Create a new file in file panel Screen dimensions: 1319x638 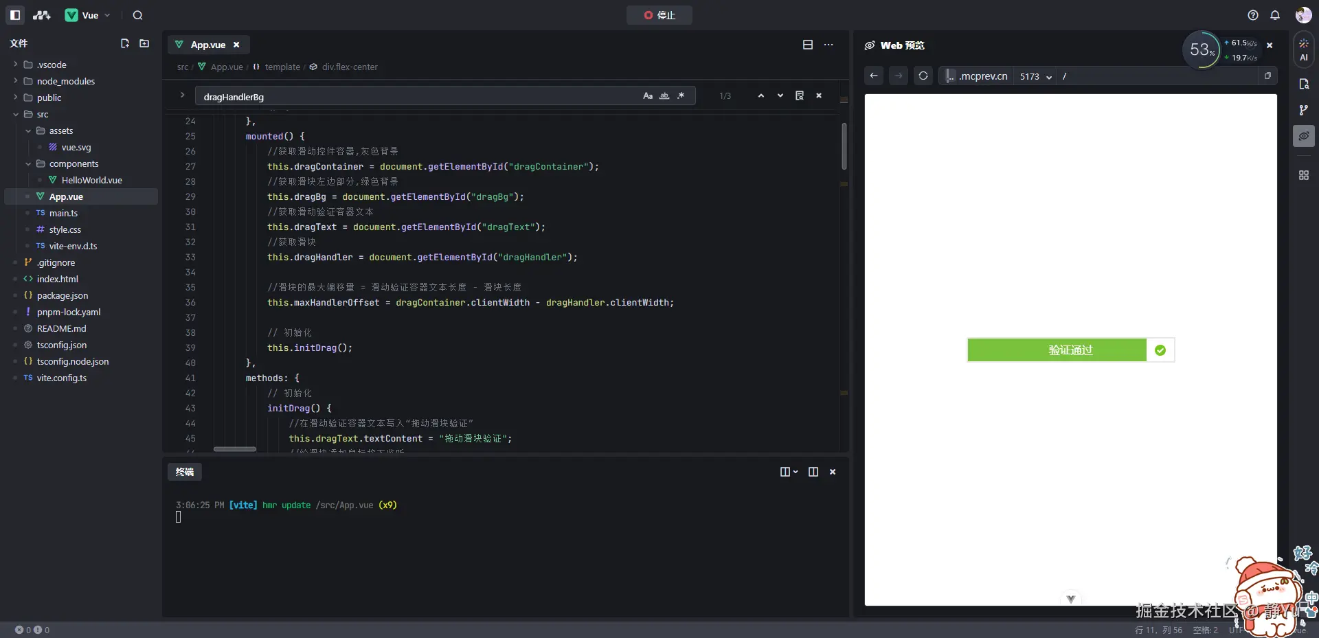tap(125, 43)
